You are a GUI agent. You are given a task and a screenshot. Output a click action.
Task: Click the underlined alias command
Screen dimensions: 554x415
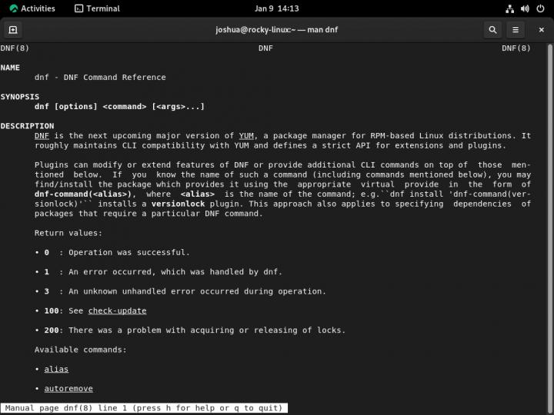(x=56, y=369)
